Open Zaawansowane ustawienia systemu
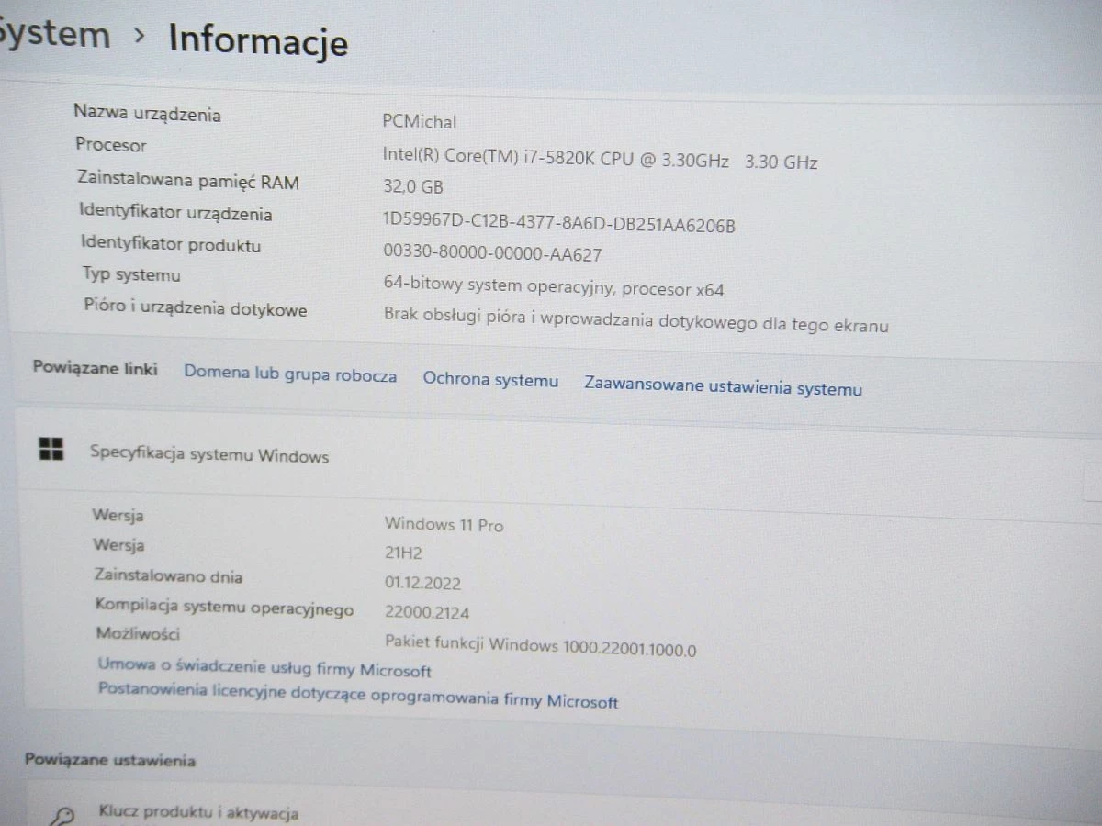This screenshot has width=1102, height=826. click(722, 388)
